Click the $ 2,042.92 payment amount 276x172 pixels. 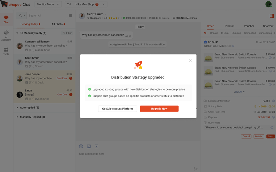[264, 117]
